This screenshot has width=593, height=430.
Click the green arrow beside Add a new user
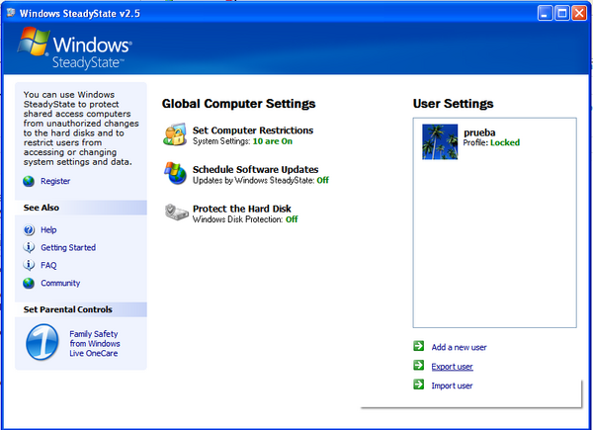tap(419, 347)
